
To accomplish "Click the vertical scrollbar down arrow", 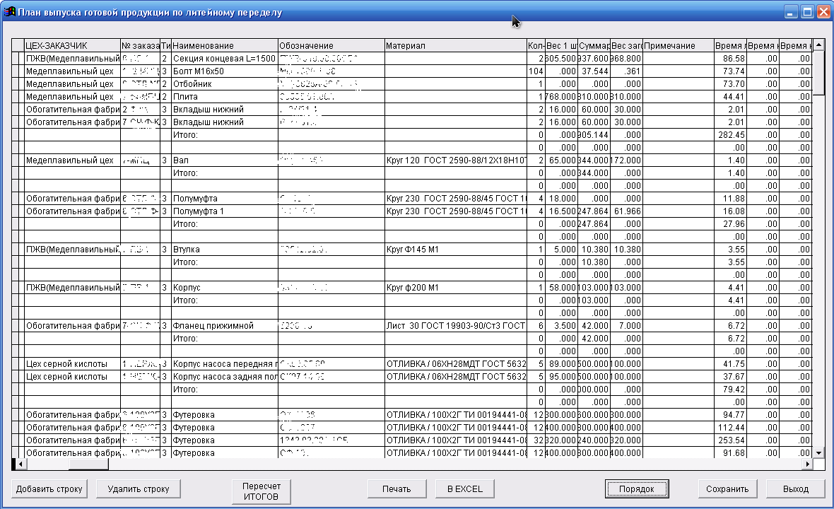I will coord(818,452).
